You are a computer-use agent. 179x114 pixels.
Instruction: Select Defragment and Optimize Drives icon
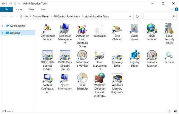82,29
